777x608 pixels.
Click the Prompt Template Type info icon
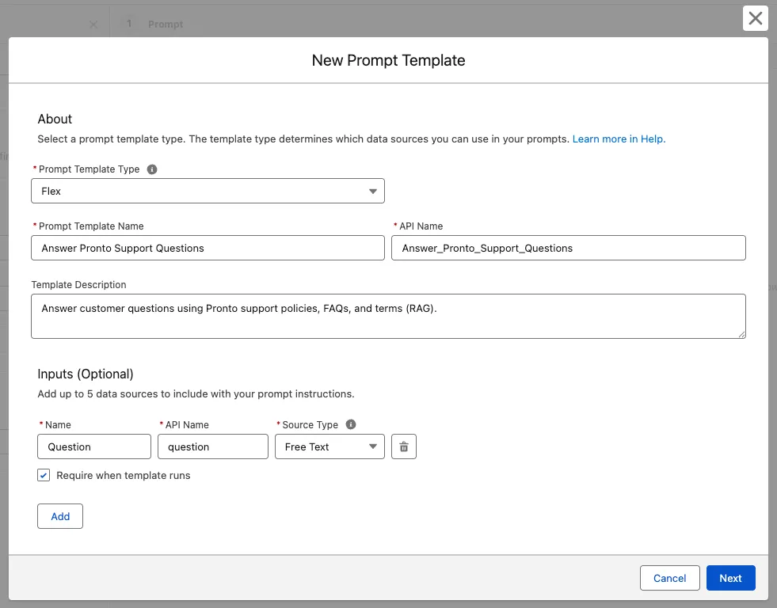(x=152, y=169)
